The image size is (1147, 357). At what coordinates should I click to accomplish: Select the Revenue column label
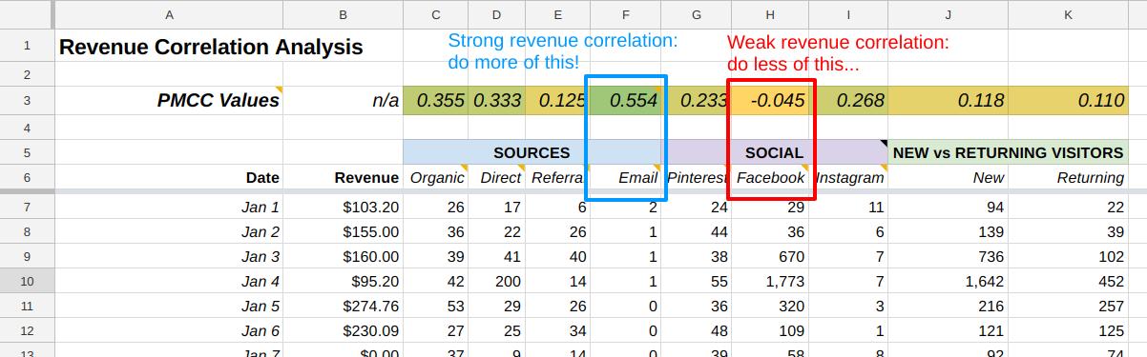point(344,177)
